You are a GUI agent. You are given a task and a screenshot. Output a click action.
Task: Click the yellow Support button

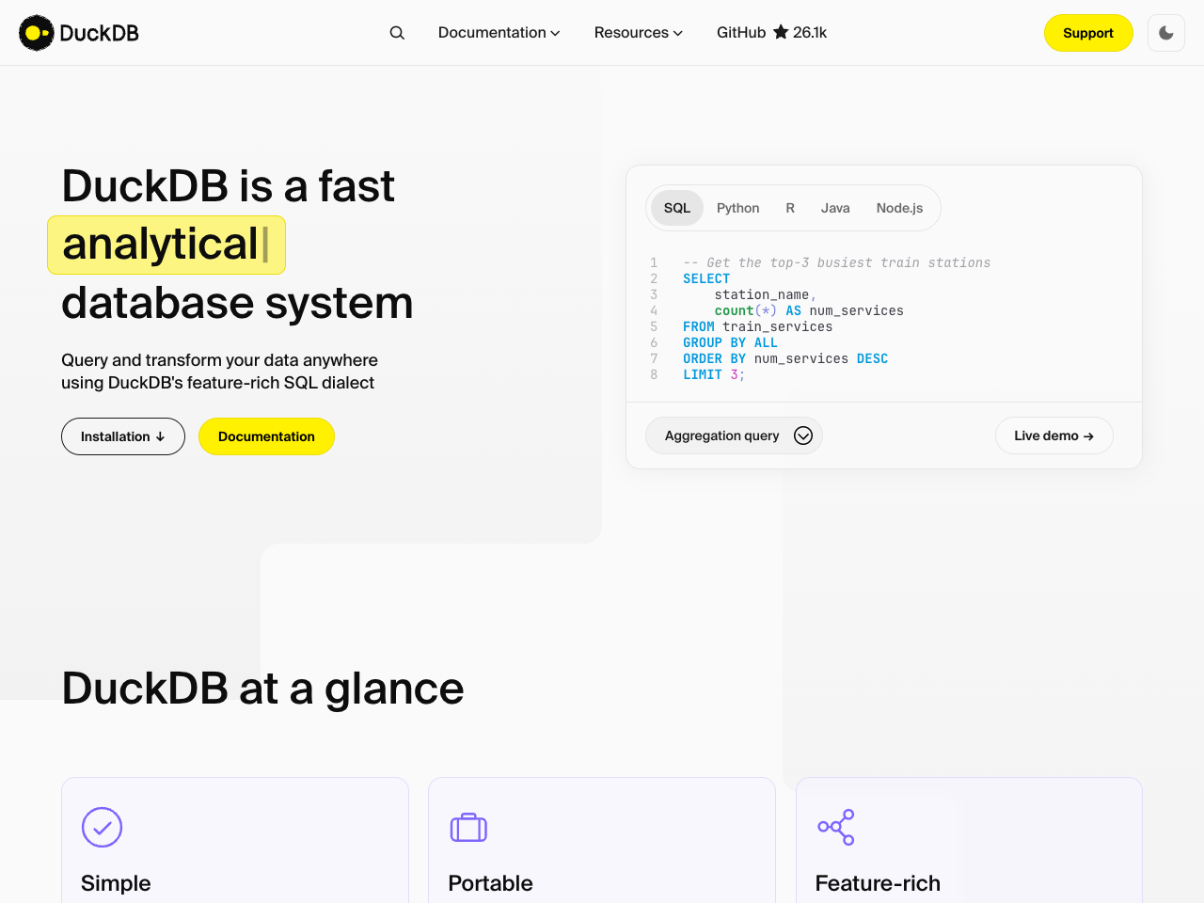(x=1088, y=33)
